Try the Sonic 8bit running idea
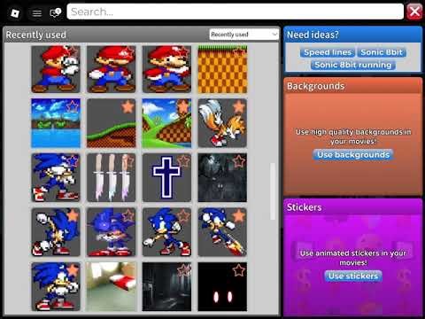Viewport: 425px width, 319px height. tap(353, 65)
